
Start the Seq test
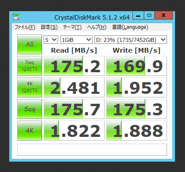(x=30, y=109)
